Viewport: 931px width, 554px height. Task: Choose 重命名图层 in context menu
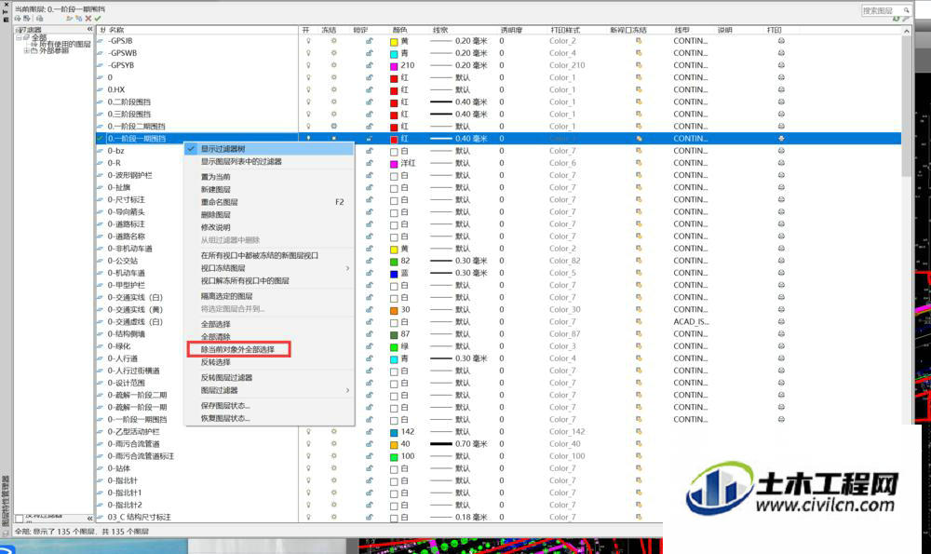coord(270,202)
